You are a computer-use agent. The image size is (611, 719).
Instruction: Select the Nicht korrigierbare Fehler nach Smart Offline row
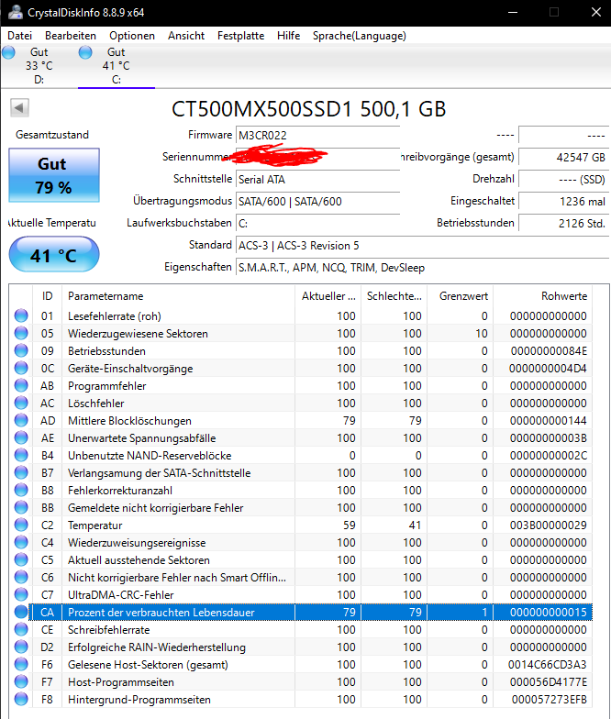[303, 578]
